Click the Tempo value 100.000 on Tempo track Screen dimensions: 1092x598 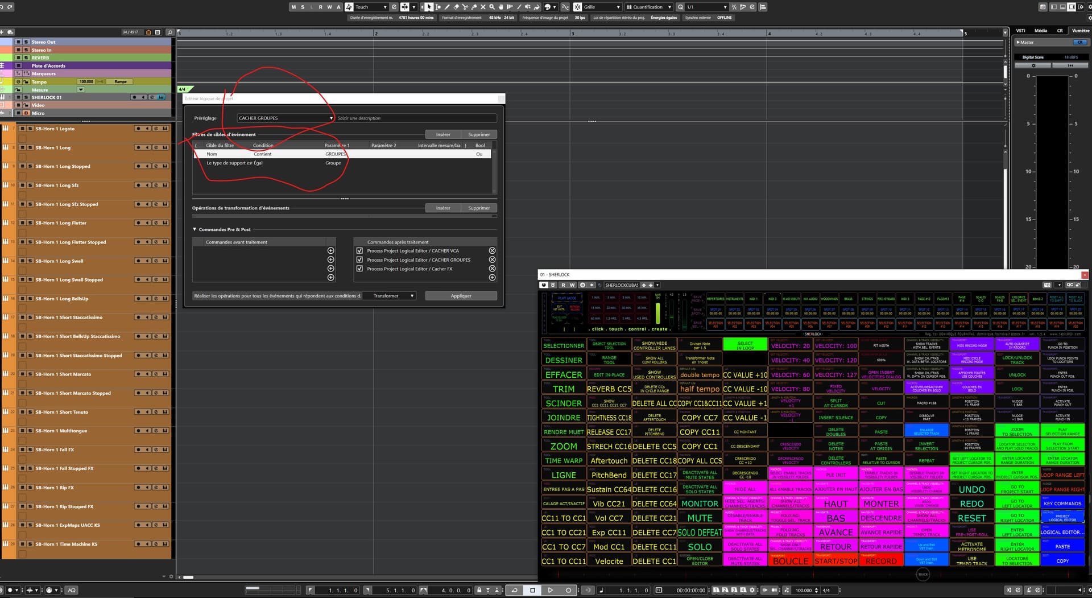point(86,81)
